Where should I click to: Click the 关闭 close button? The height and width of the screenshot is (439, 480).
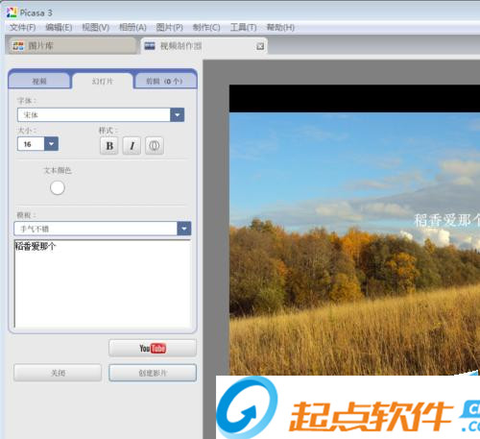pos(58,373)
